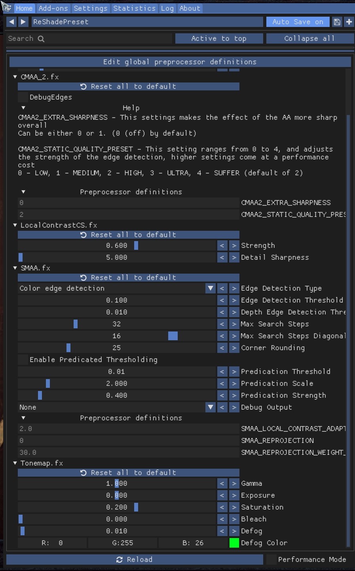Save the current preset using the floppy disk icon
The height and width of the screenshot is (571, 355).
pyautogui.click(x=337, y=22)
